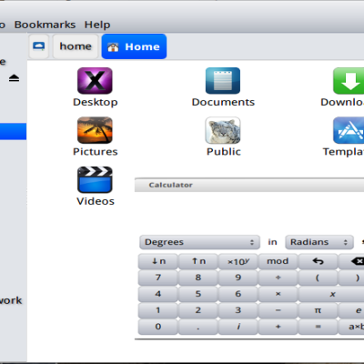Open the Templates folder icon
Viewport: 364px width, 364px height.
(x=349, y=130)
